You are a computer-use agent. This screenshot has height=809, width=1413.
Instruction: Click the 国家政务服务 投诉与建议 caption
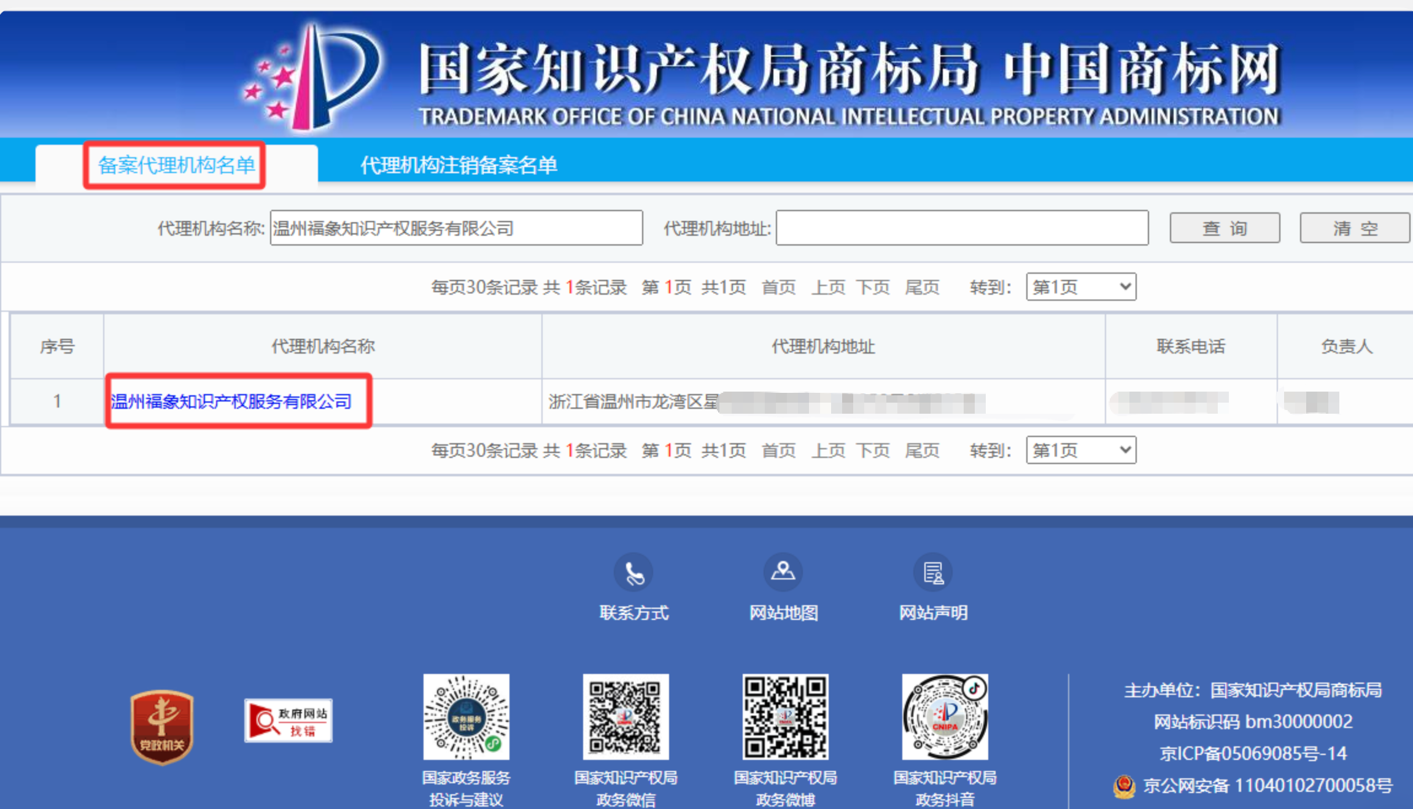click(466, 789)
